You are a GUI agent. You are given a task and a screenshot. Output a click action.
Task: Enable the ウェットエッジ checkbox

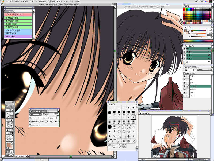[30, 125]
